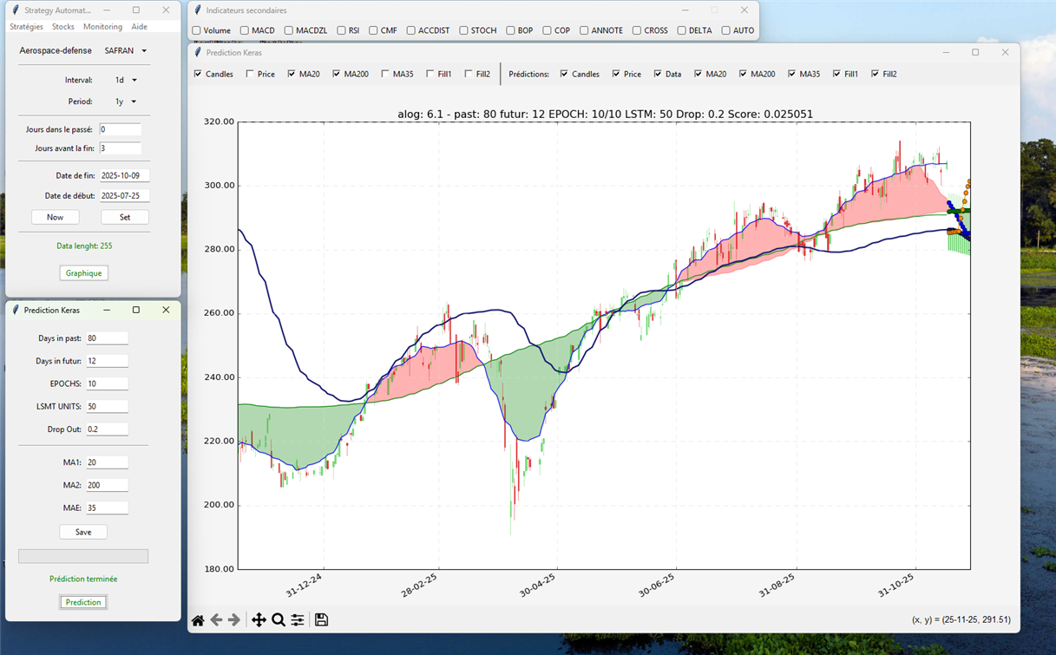Screen dimensions: 1056x655
Task: Click the Days in past input field
Action: click(107, 338)
